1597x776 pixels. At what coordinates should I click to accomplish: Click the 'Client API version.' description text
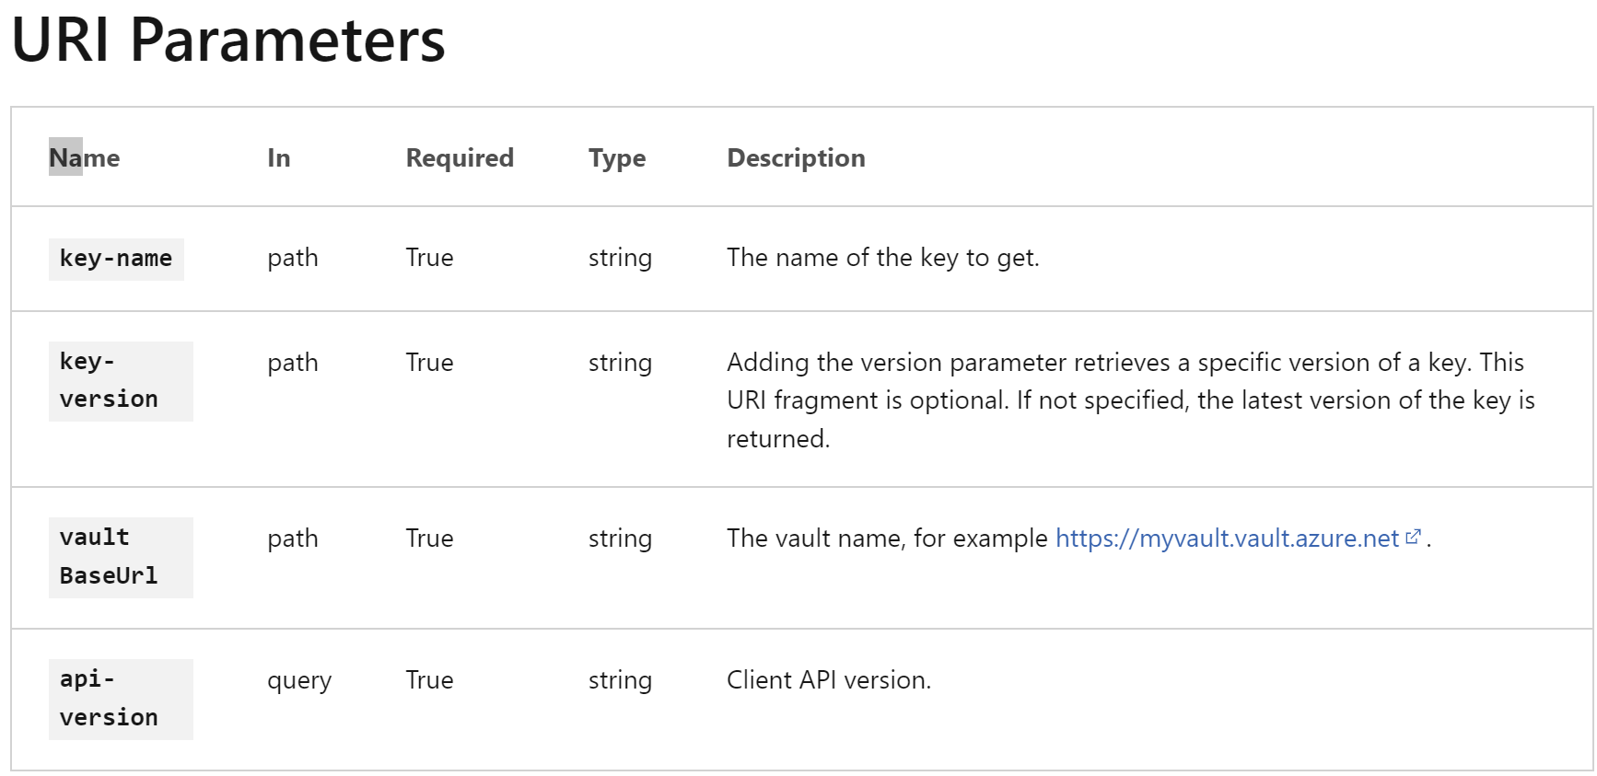[x=829, y=680]
